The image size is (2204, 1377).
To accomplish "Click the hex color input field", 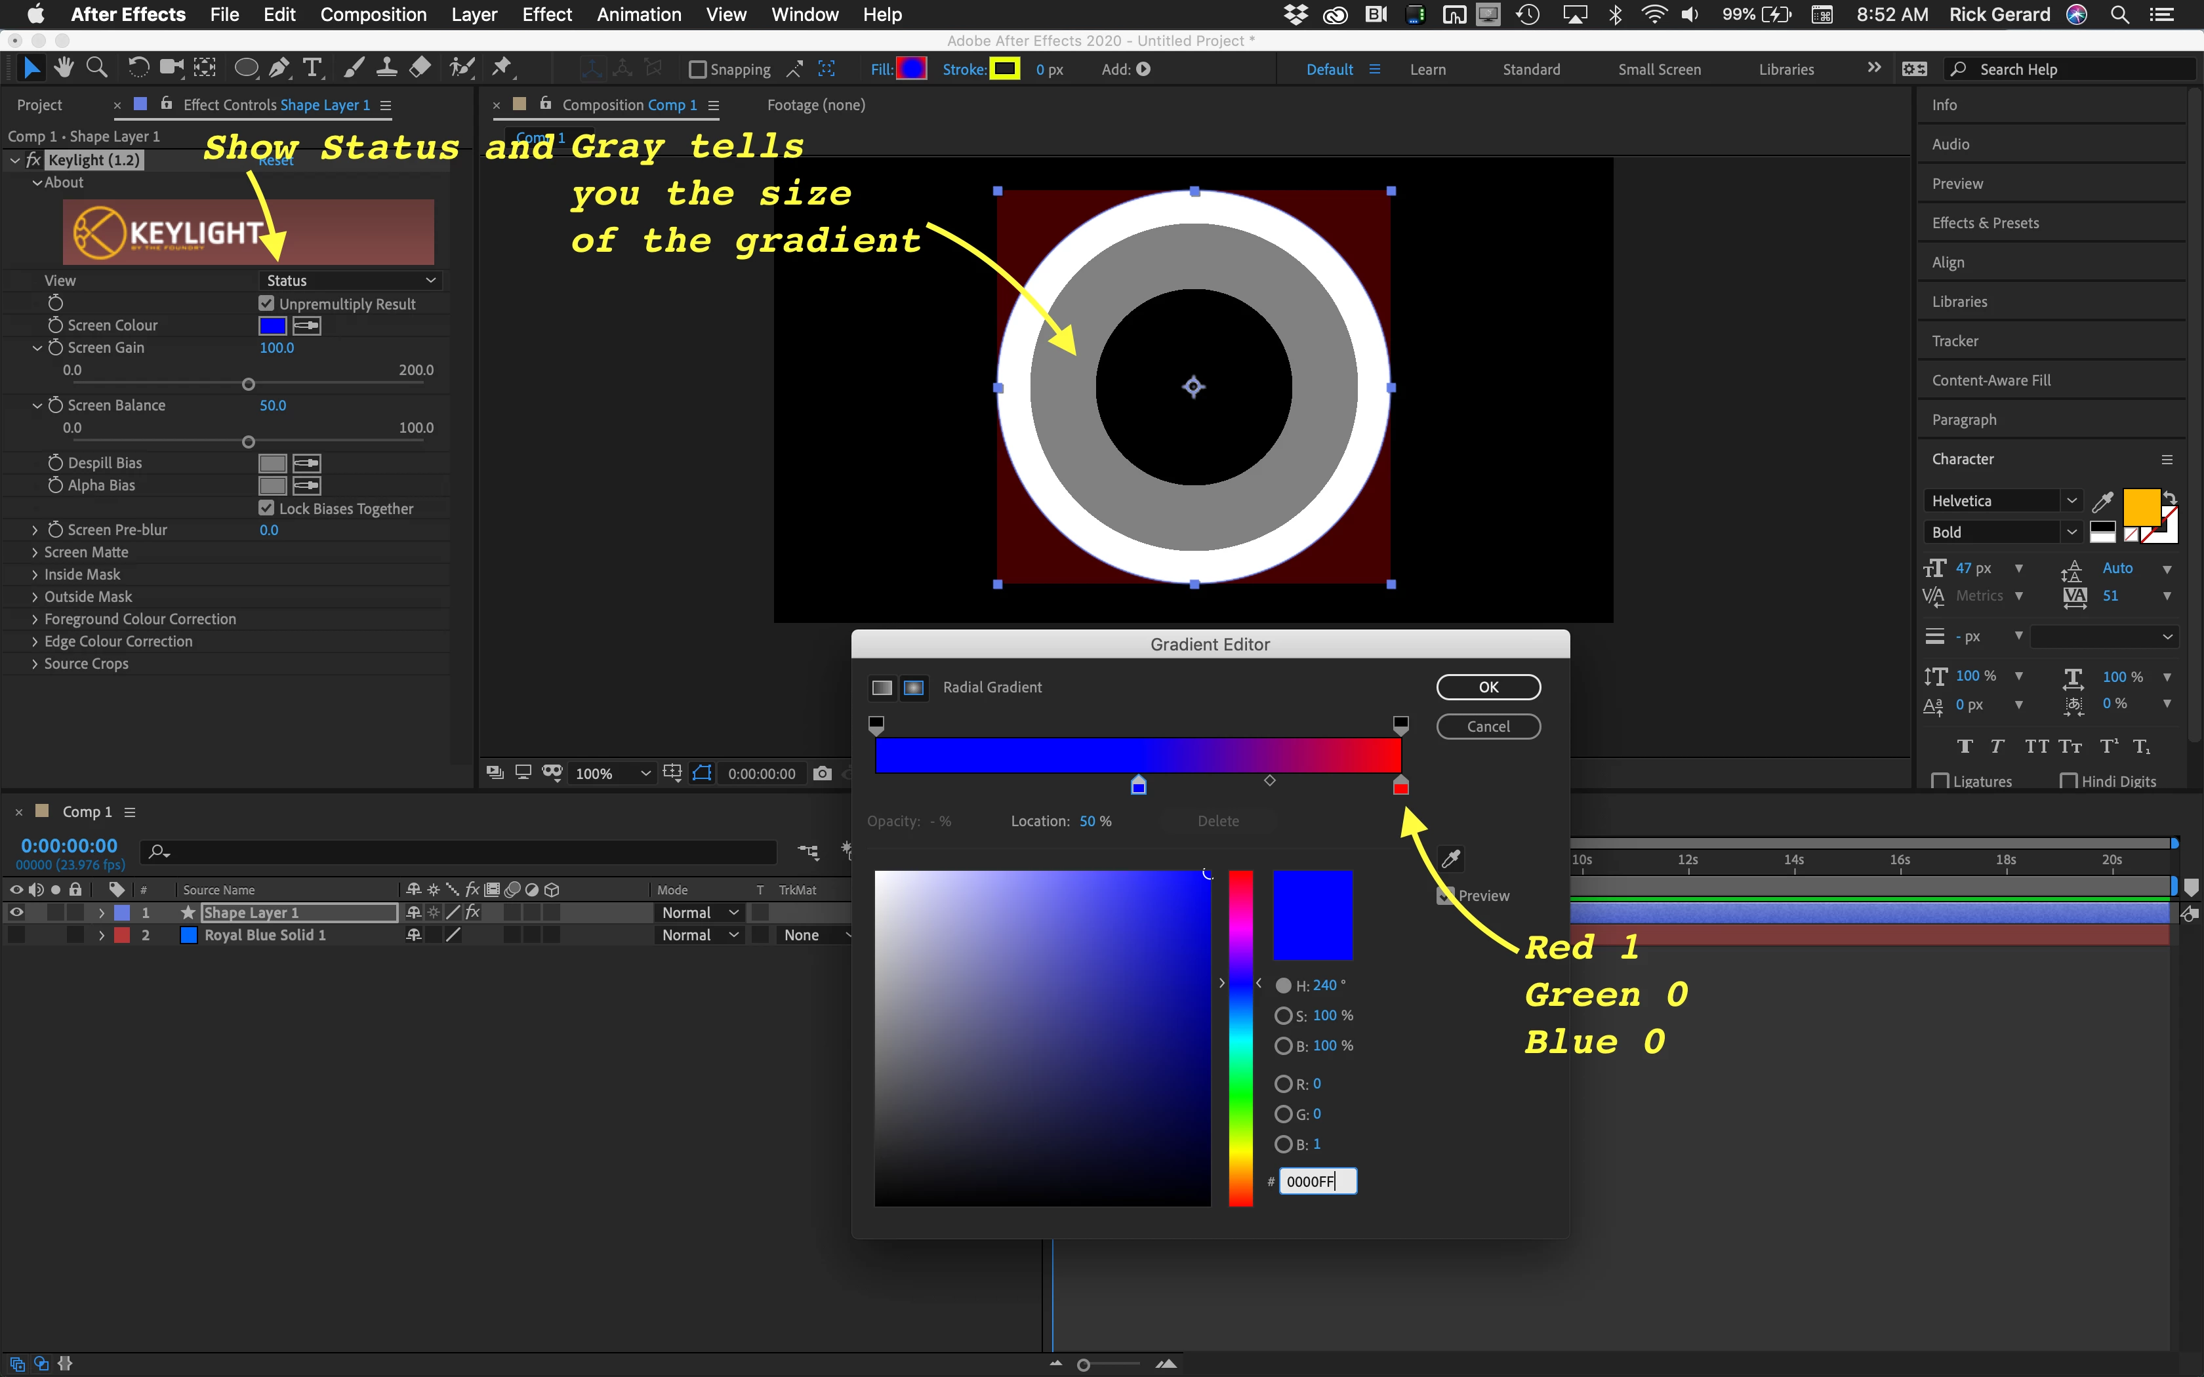I will tap(1317, 1181).
